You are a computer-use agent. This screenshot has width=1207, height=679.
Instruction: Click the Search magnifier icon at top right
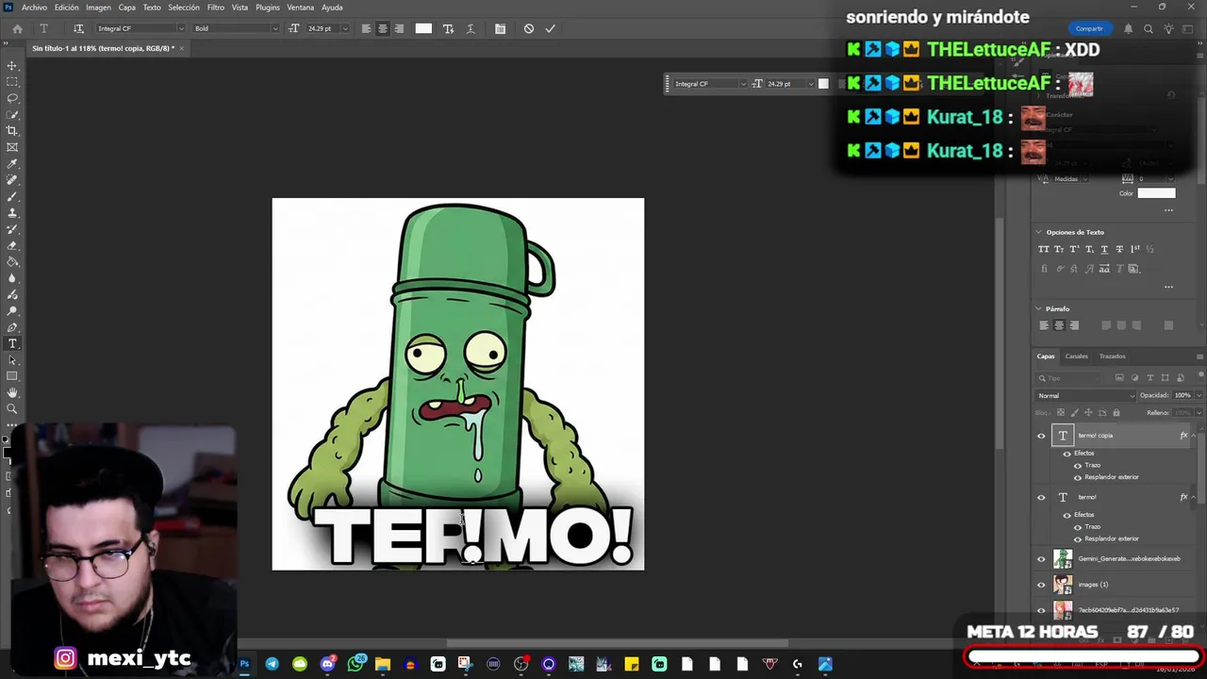pyautogui.click(x=1148, y=28)
